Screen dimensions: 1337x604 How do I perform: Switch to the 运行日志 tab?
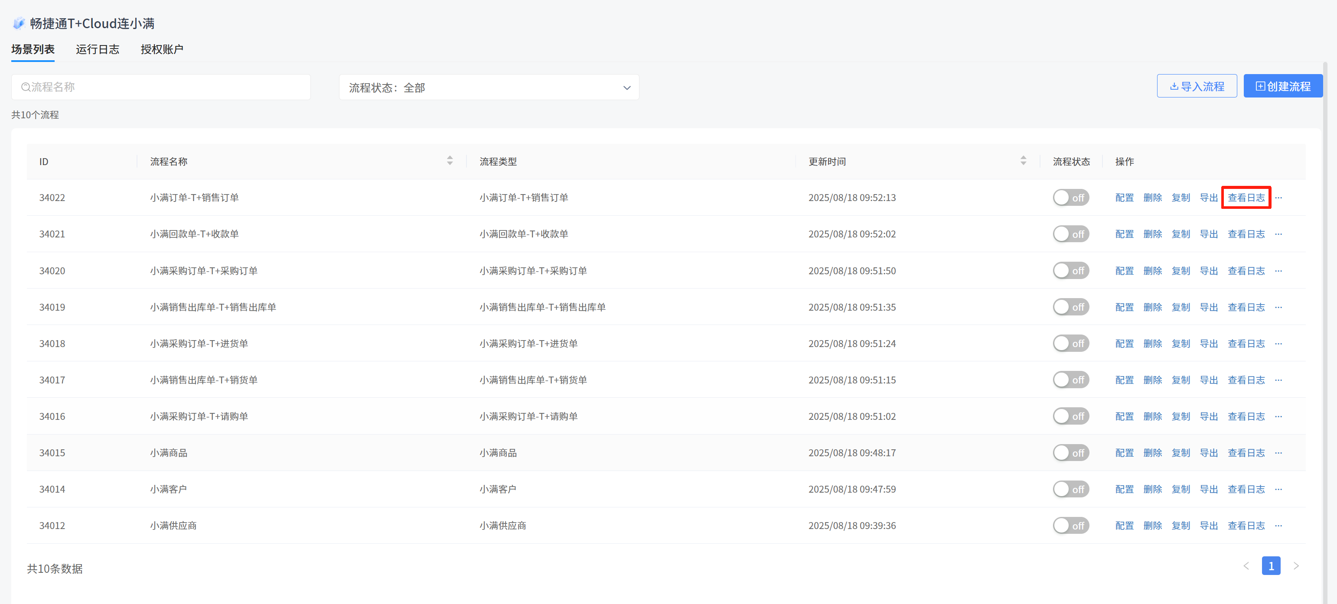tap(98, 49)
